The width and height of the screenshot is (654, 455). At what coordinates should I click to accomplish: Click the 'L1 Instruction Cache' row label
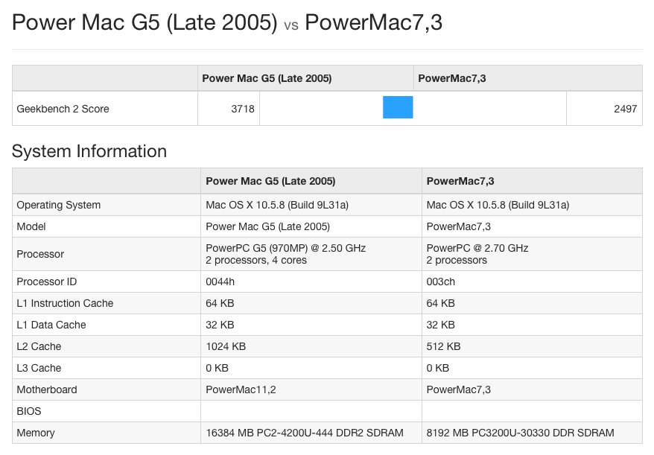65,303
